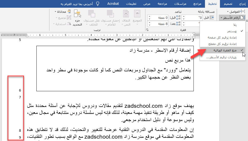Click the line هذا مربع نص
Screen dimensions: 248x141
(x=178, y=60)
